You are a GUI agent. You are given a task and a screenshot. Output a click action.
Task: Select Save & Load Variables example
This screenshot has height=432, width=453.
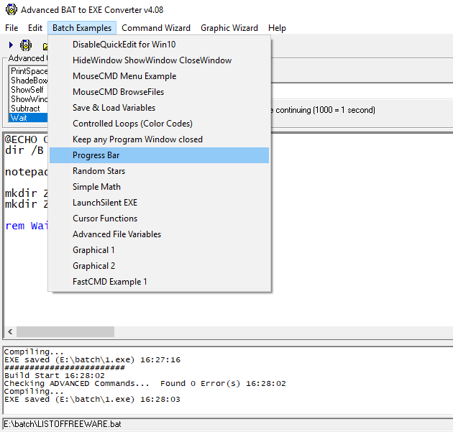[x=159, y=108]
